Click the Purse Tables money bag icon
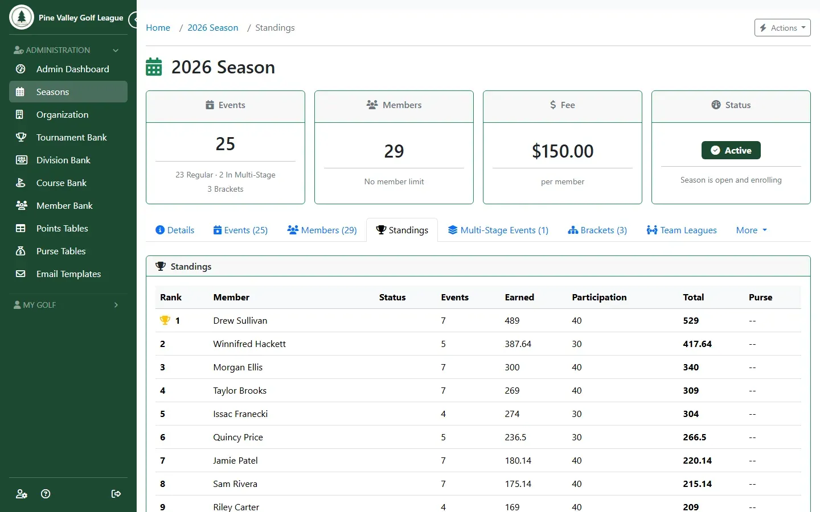This screenshot has width=820, height=512. click(x=20, y=251)
